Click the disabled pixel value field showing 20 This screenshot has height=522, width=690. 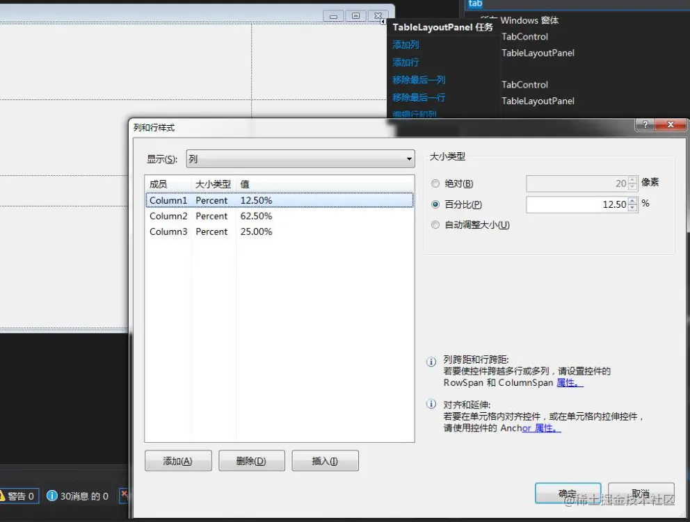577,183
